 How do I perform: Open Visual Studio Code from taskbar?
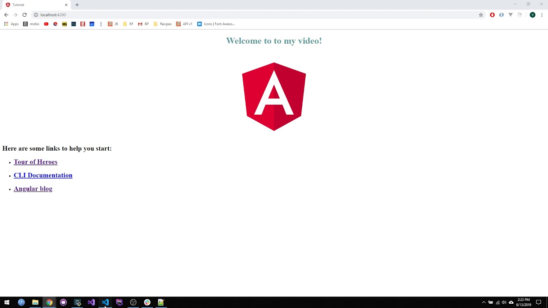105,302
